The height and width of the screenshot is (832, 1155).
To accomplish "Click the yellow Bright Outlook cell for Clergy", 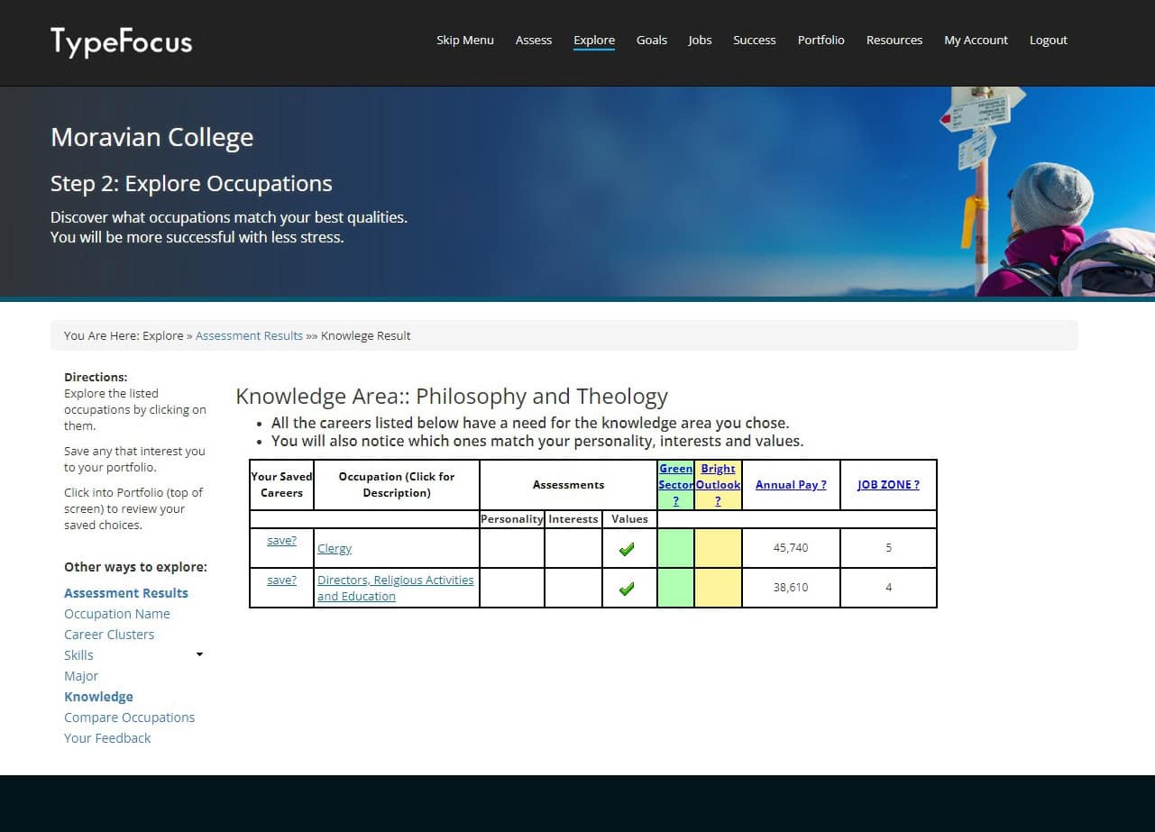I will [718, 548].
